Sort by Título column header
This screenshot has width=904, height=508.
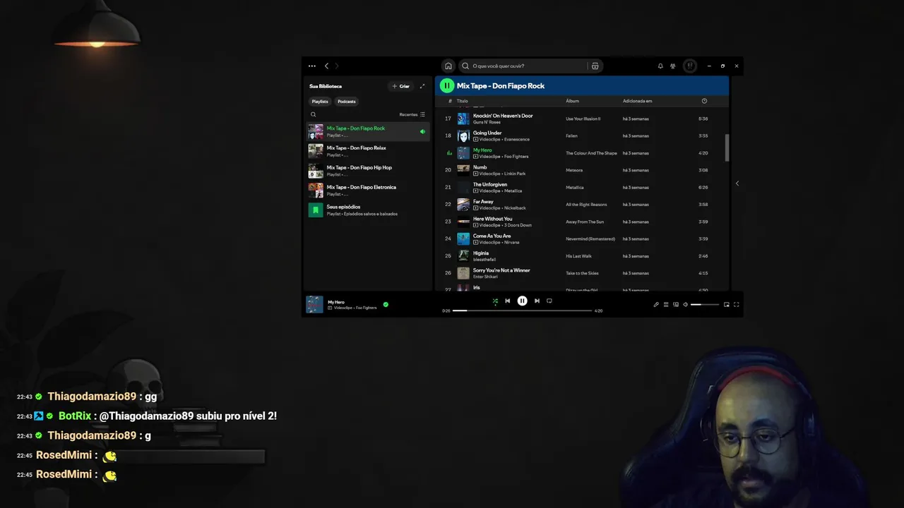coord(462,101)
